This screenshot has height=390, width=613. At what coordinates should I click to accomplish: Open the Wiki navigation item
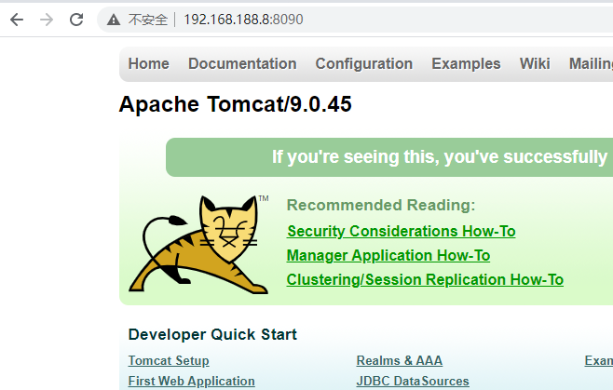click(x=535, y=63)
